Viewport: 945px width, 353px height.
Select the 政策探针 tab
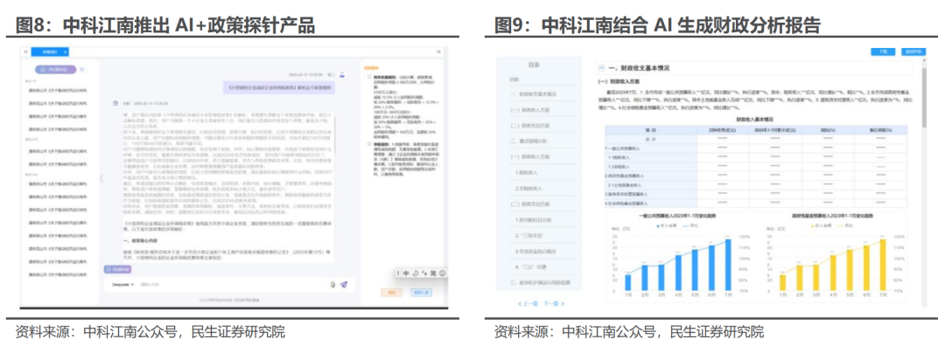[x=49, y=52]
